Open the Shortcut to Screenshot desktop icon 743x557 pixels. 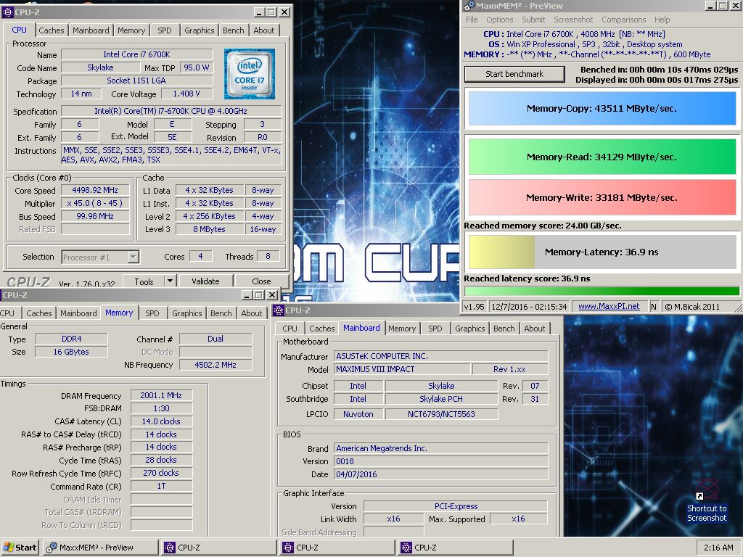point(707,502)
